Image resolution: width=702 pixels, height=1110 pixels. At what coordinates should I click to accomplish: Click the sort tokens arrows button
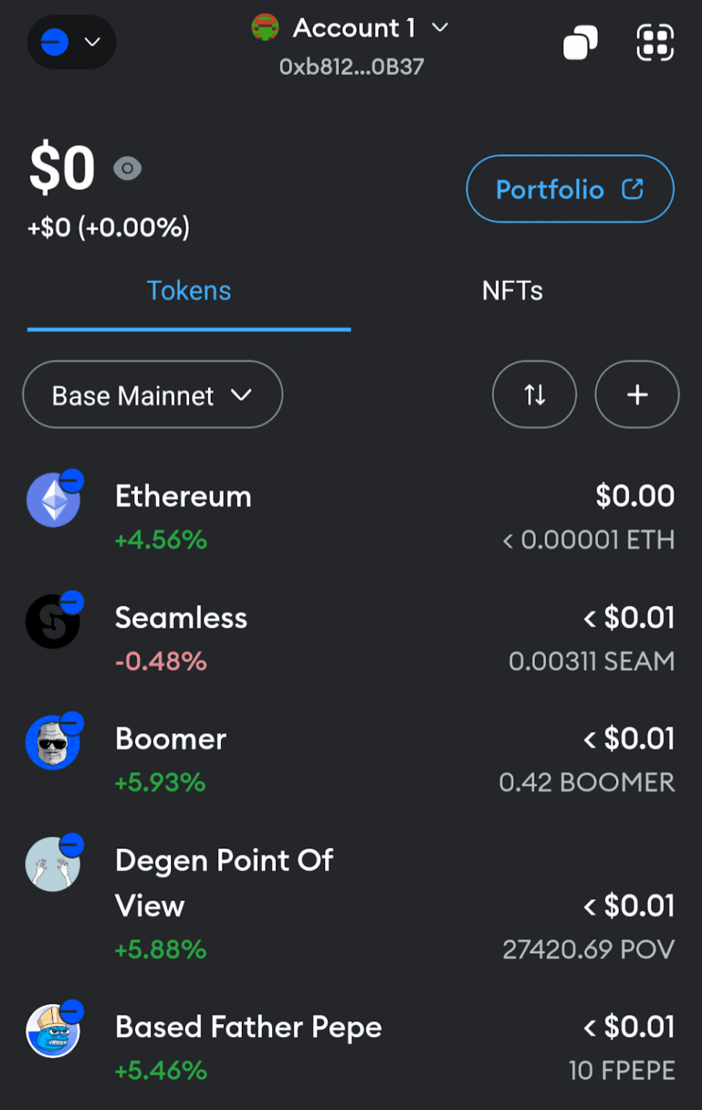pos(534,395)
